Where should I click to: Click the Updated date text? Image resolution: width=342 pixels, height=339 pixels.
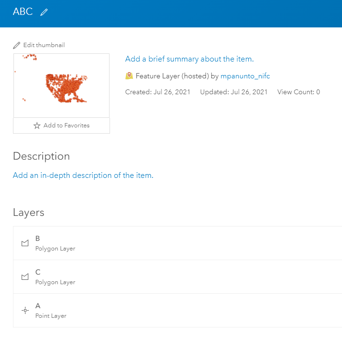(x=233, y=92)
